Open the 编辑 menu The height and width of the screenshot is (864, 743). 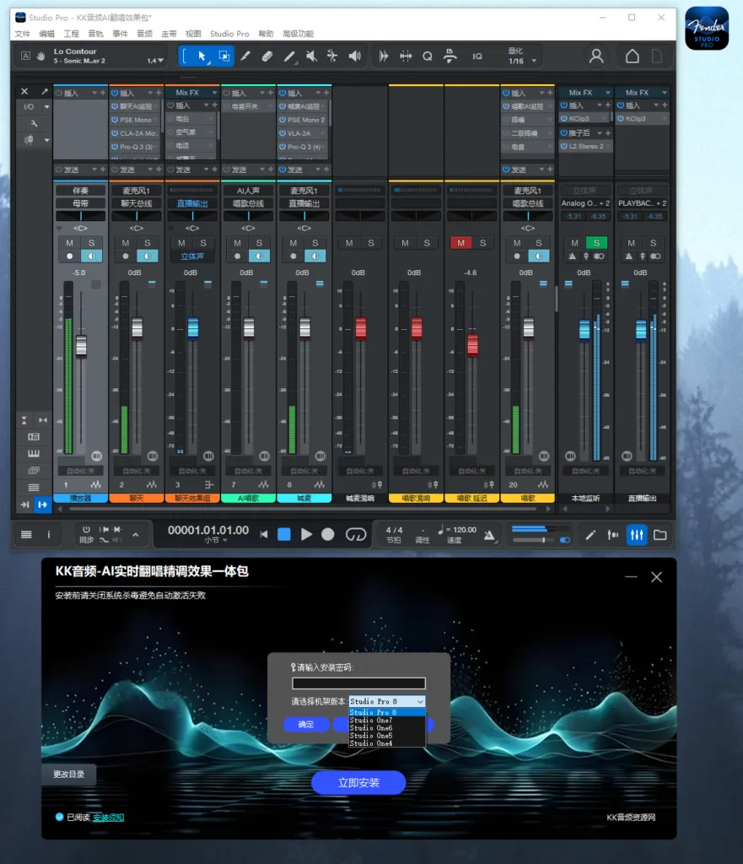(47, 34)
